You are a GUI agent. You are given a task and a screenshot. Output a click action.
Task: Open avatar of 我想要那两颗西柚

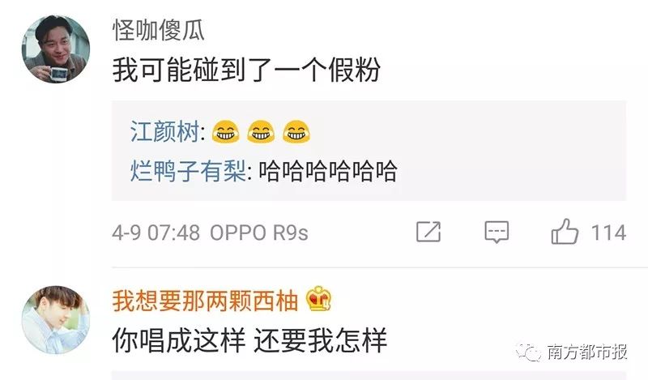56,319
